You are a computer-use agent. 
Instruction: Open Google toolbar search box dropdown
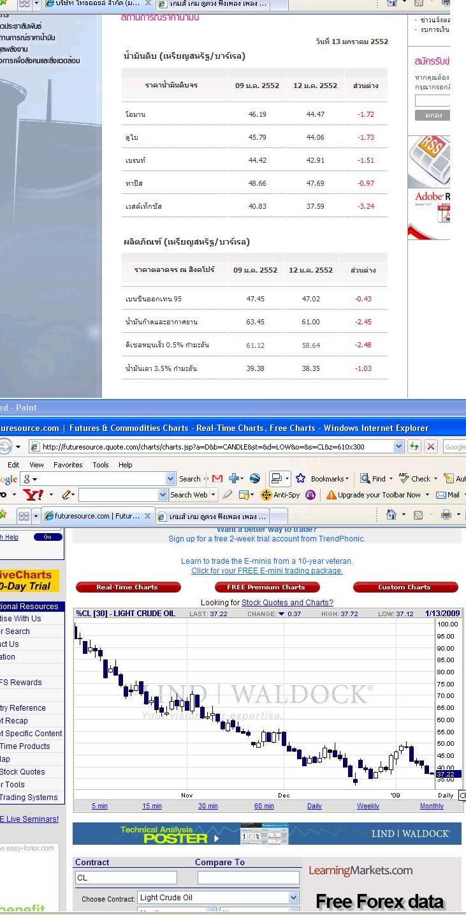pyautogui.click(x=170, y=479)
